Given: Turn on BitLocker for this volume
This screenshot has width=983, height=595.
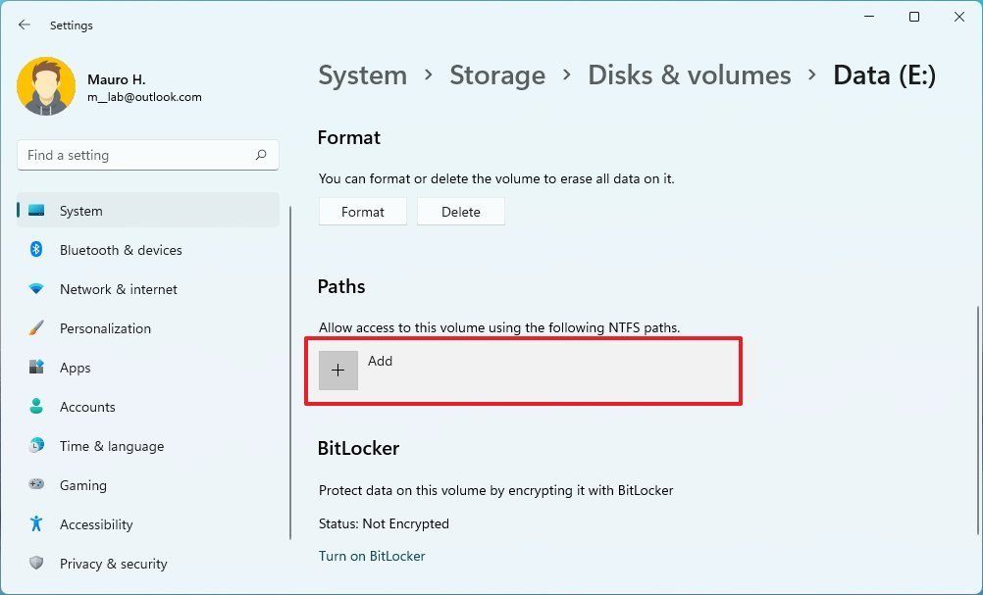Looking at the screenshot, I should [x=371, y=556].
